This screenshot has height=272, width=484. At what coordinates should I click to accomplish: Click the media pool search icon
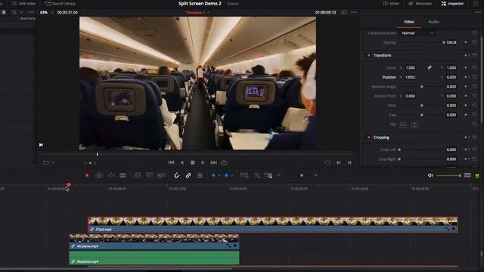point(14,13)
